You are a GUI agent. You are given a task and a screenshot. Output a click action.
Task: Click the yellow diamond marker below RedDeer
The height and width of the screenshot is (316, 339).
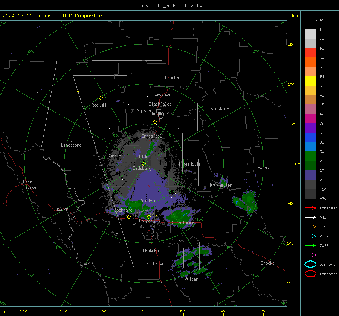point(155,122)
